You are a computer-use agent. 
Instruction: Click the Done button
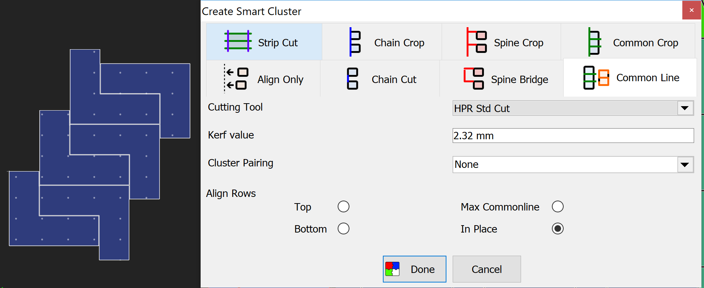click(414, 269)
